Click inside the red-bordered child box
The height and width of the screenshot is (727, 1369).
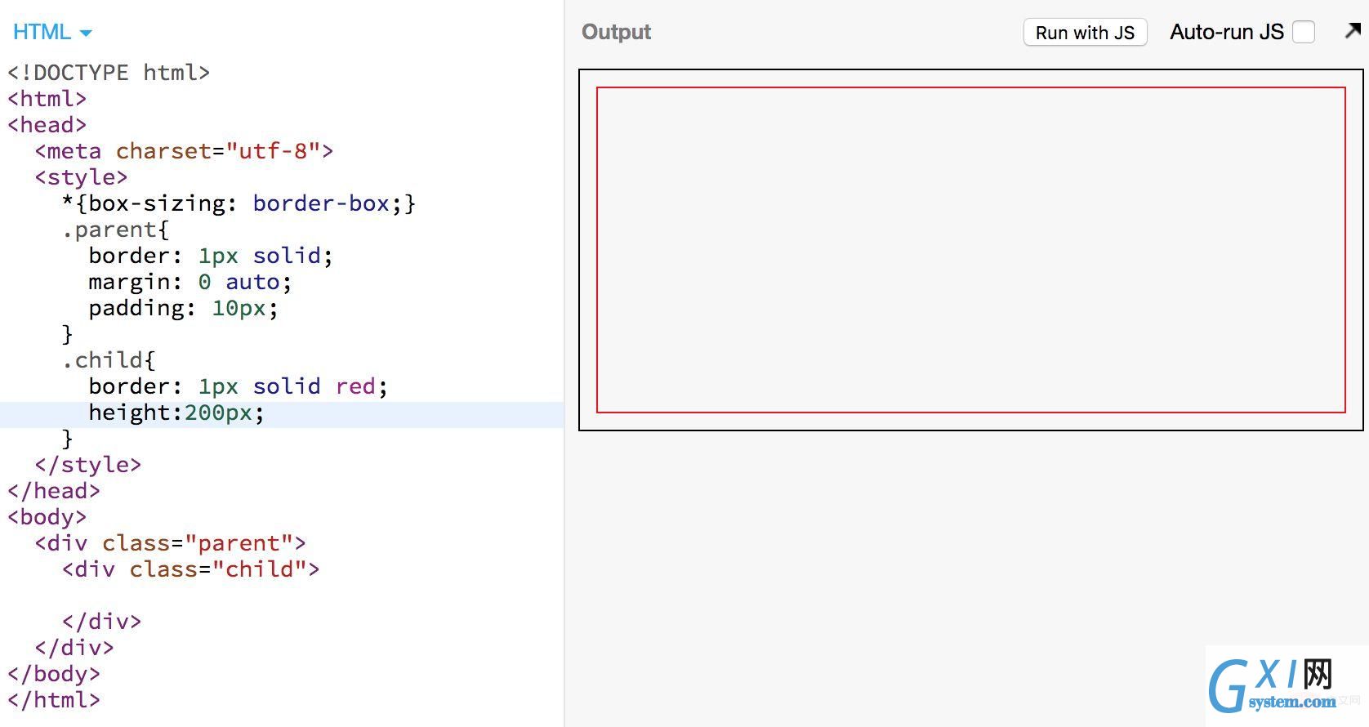[x=970, y=250]
